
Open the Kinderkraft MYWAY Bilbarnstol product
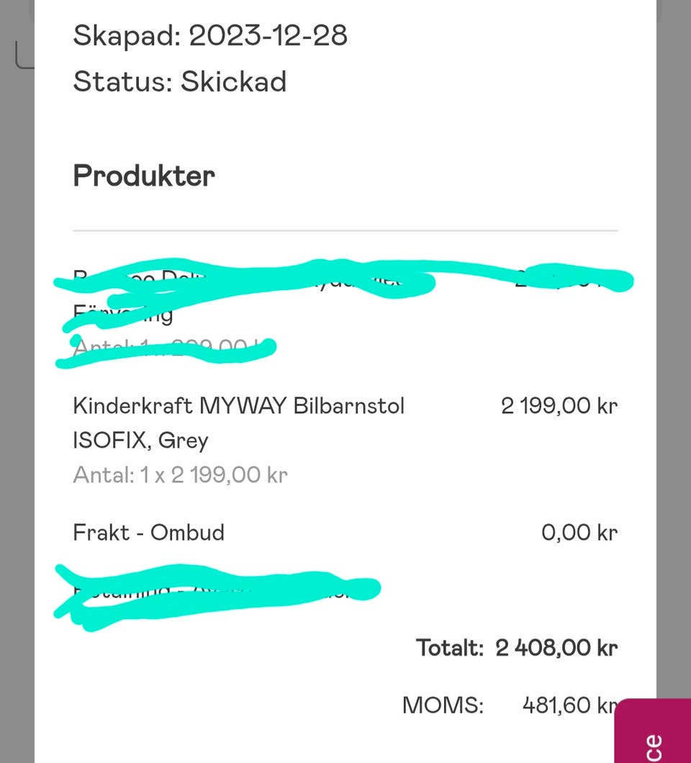(x=238, y=406)
